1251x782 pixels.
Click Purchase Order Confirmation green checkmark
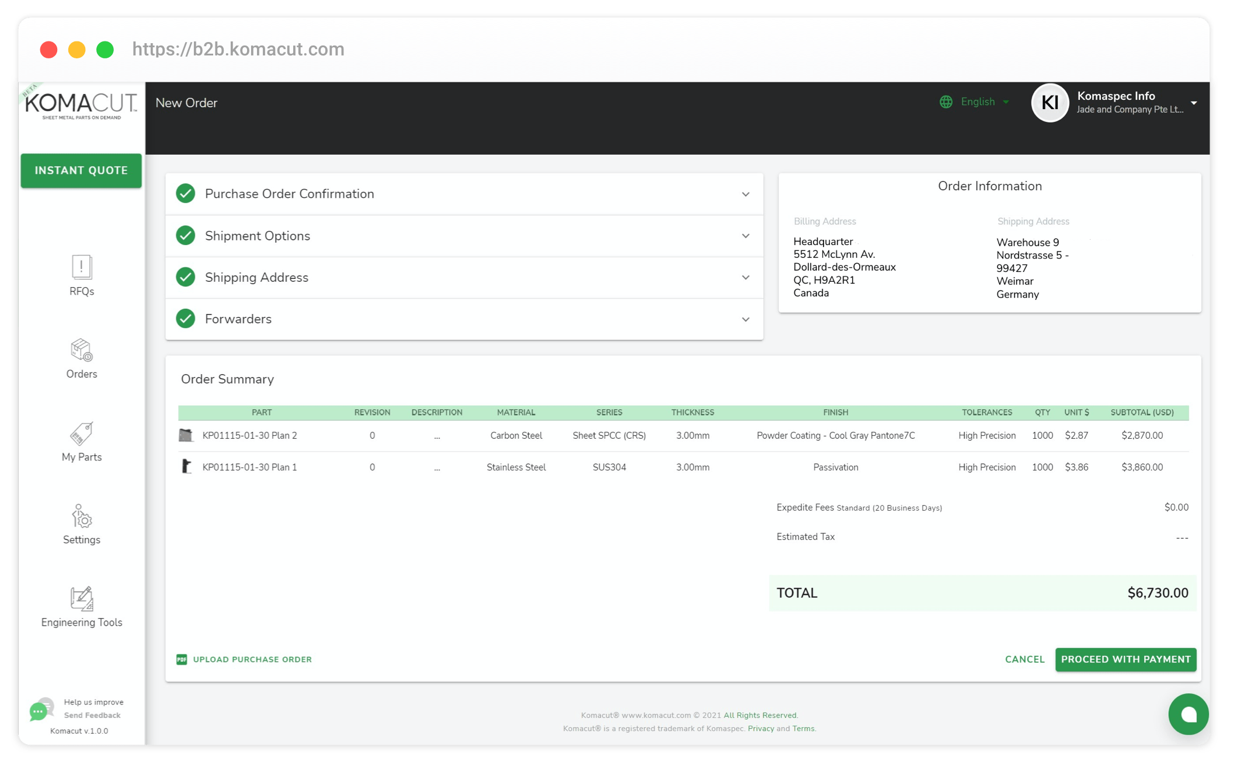point(186,194)
